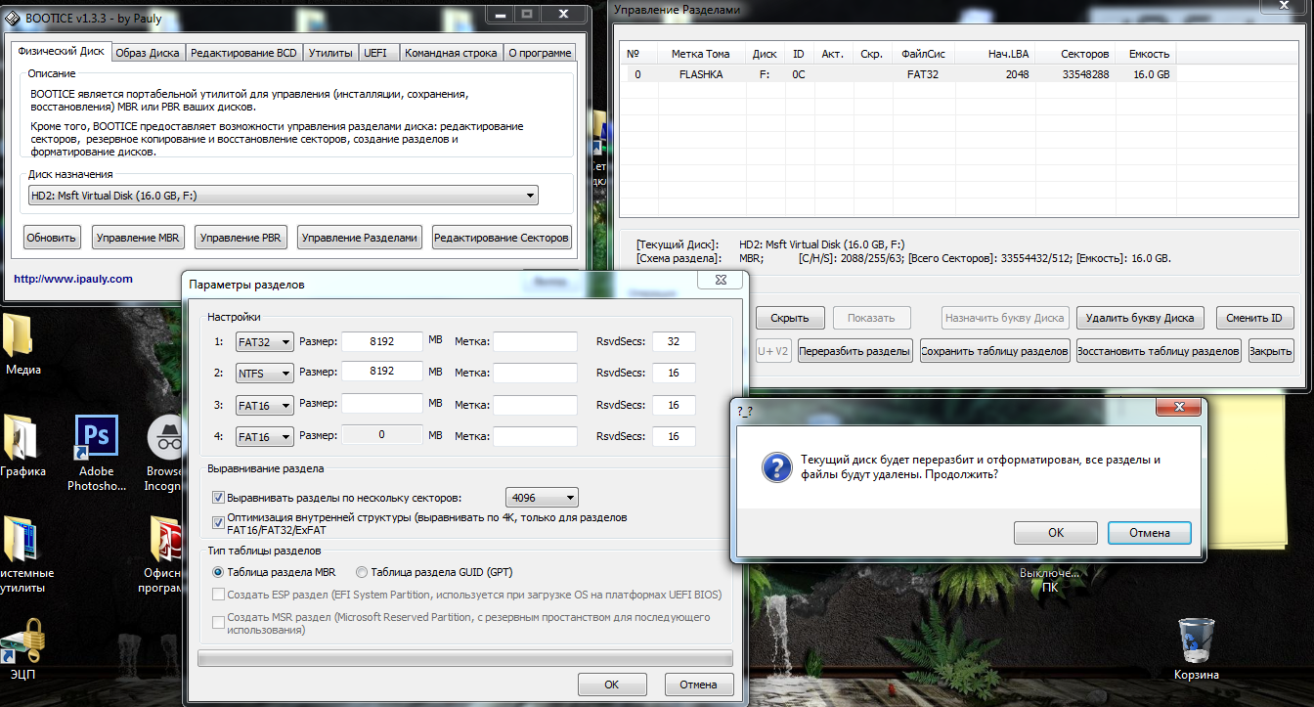Open partition 2 NTFS filesystem dropdown
The width and height of the screenshot is (1314, 707).
[x=285, y=374]
